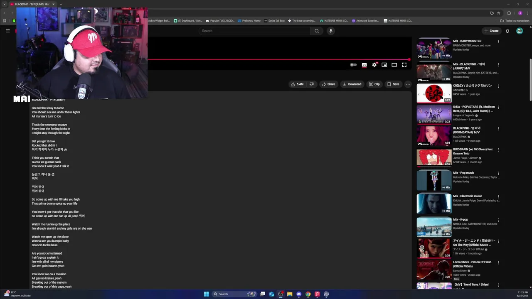532x299 pixels.
Task: Open Apple Music from the taskbar
Action: [x=317, y=294]
